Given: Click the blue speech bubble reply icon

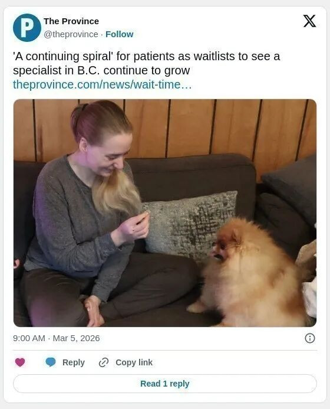Looking at the screenshot, I should (51, 362).
